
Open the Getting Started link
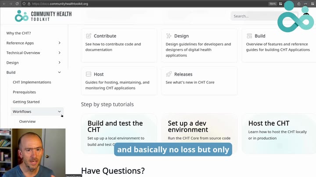click(x=26, y=102)
